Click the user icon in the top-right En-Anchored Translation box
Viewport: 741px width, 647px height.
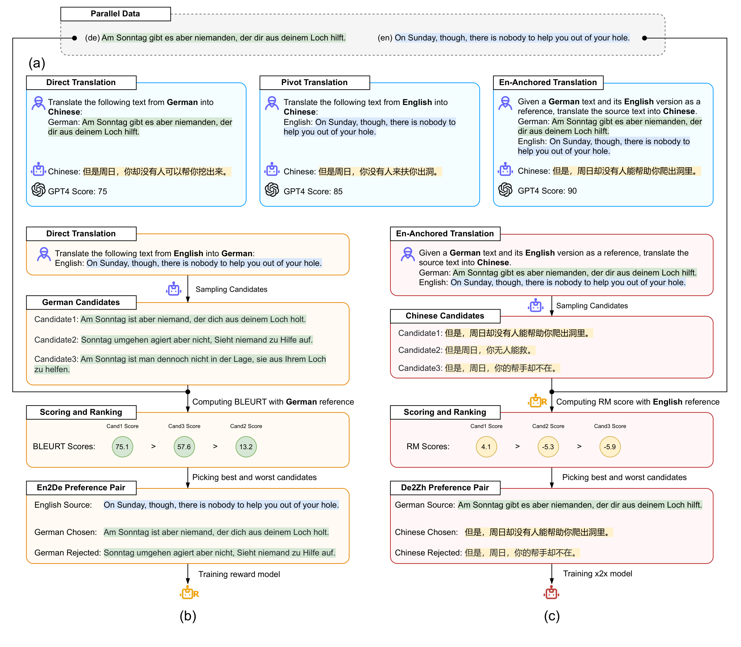coord(505,103)
